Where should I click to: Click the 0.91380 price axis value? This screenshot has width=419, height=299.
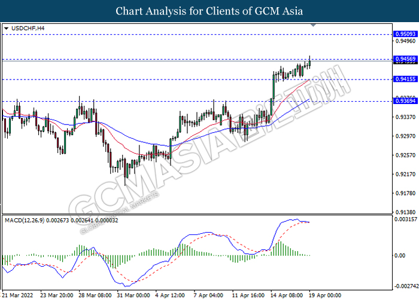pyautogui.click(x=406, y=212)
